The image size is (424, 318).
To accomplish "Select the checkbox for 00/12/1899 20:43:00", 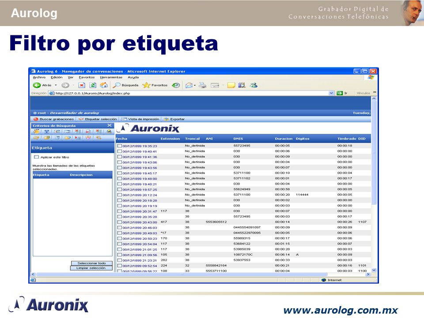I will [x=120, y=222].
